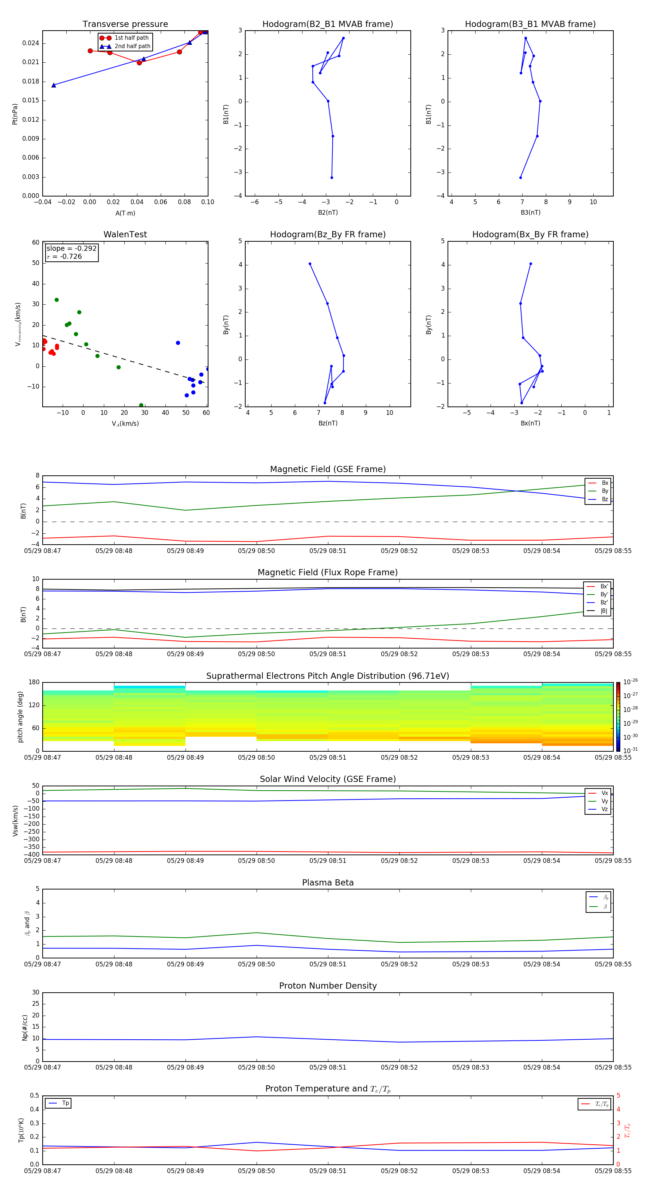This screenshot has width=656, height=1203.
Task: Click the plasma beta legend box
Action: (598, 902)
